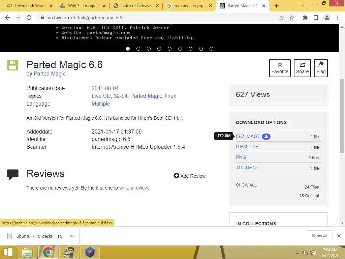Show all downloads in Chrome
The height and width of the screenshot is (259, 345).
(319, 236)
